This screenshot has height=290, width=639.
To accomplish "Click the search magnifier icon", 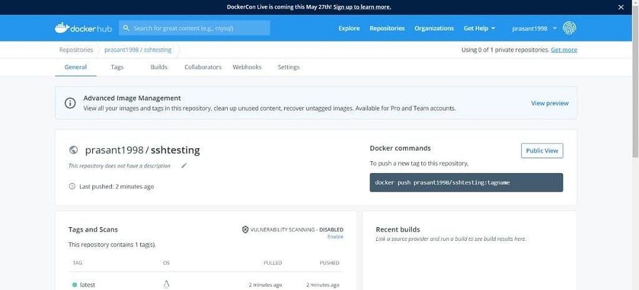I will 126,28.
